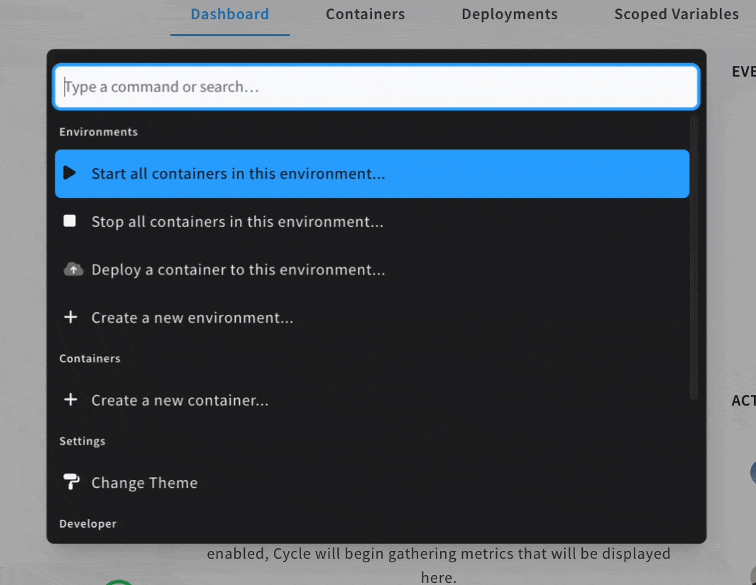Open the Change Theme command

[144, 484]
